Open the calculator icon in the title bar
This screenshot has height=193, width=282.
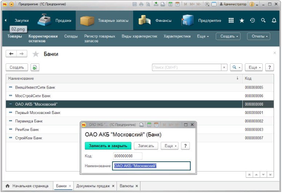click(170, 4)
